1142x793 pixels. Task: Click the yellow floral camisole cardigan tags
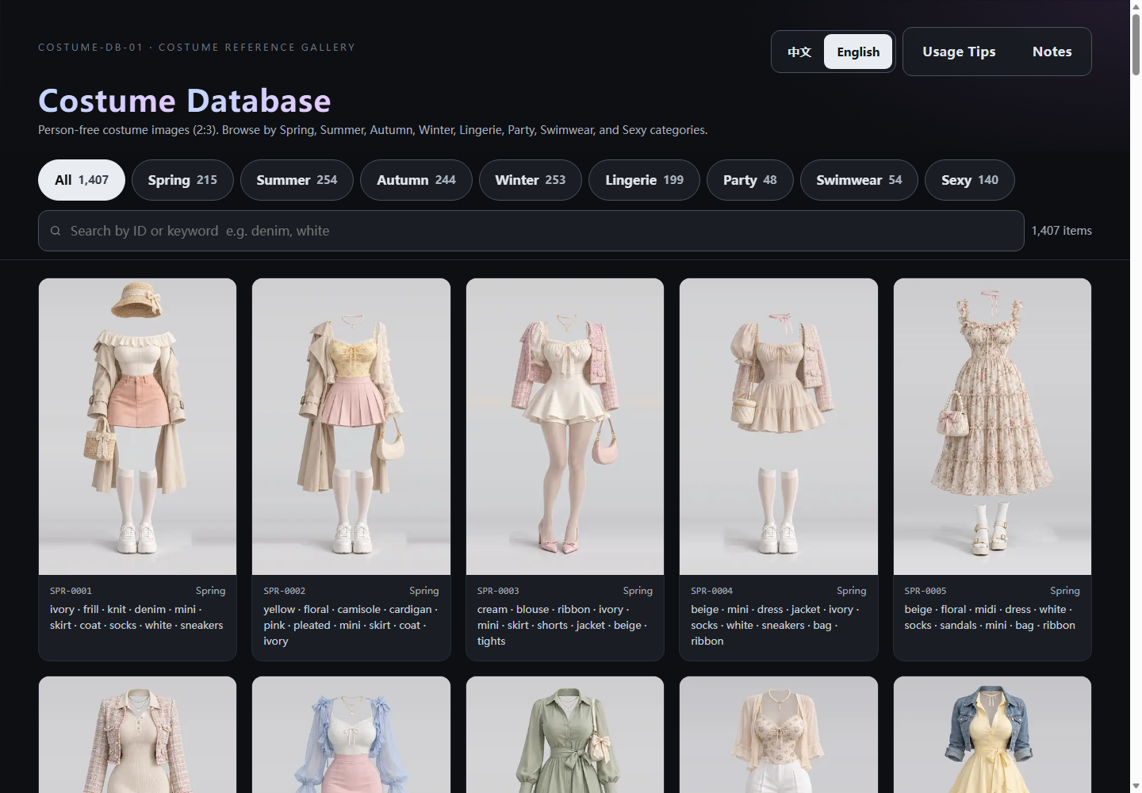coord(351,625)
